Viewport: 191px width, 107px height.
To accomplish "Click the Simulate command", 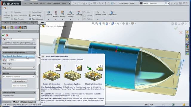I will coord(16,12).
